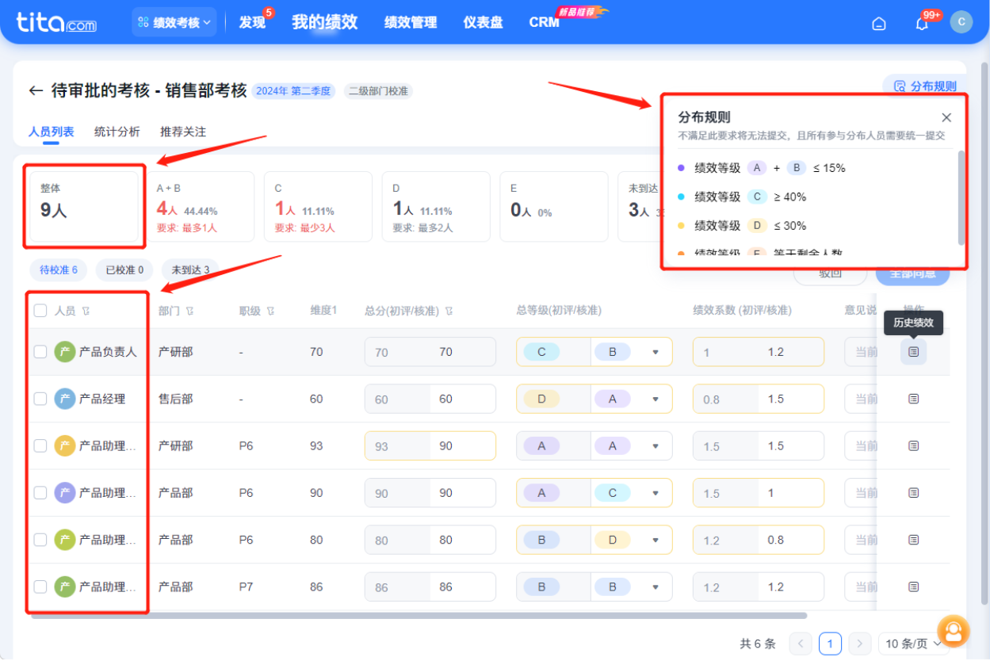This screenshot has height=661, width=990.
Task: Close the 分布规则 panel
Action: pyautogui.click(x=946, y=117)
